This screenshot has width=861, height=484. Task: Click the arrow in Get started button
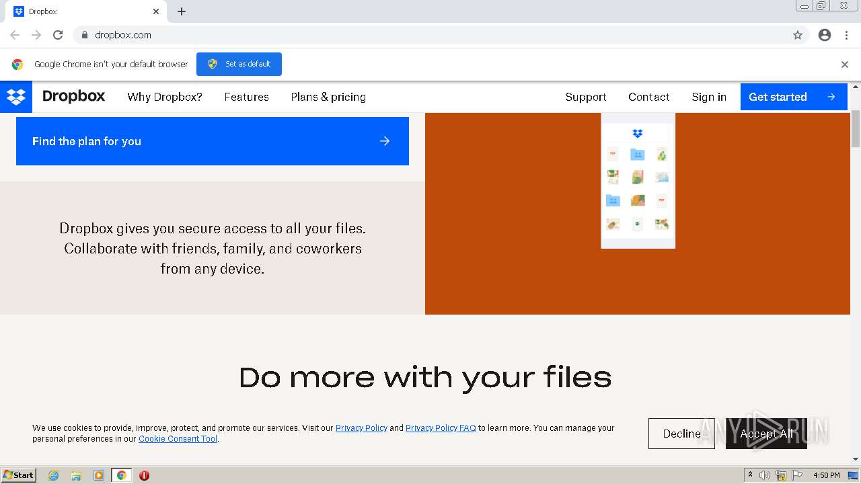[831, 97]
